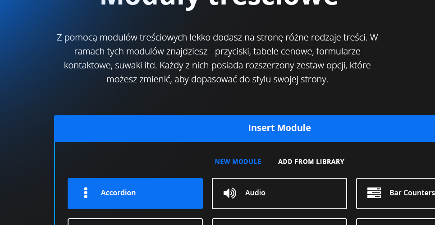Screen dimensions: 435x225
Task: Click the "Audio" text label
Action: click(x=255, y=193)
